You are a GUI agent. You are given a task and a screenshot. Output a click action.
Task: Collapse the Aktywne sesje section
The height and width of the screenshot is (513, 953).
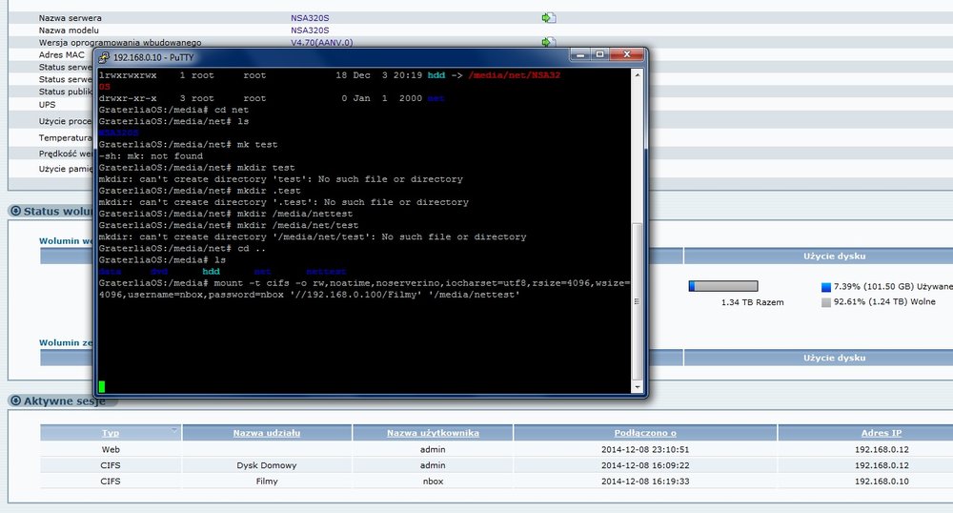[14, 401]
